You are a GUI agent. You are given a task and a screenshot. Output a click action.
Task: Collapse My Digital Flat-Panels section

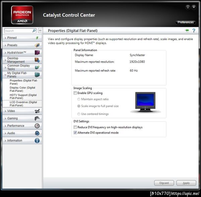pyautogui.click(x=22, y=75)
